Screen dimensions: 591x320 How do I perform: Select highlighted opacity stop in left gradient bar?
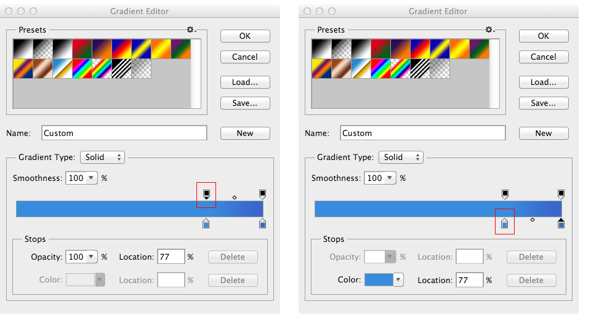(206, 194)
